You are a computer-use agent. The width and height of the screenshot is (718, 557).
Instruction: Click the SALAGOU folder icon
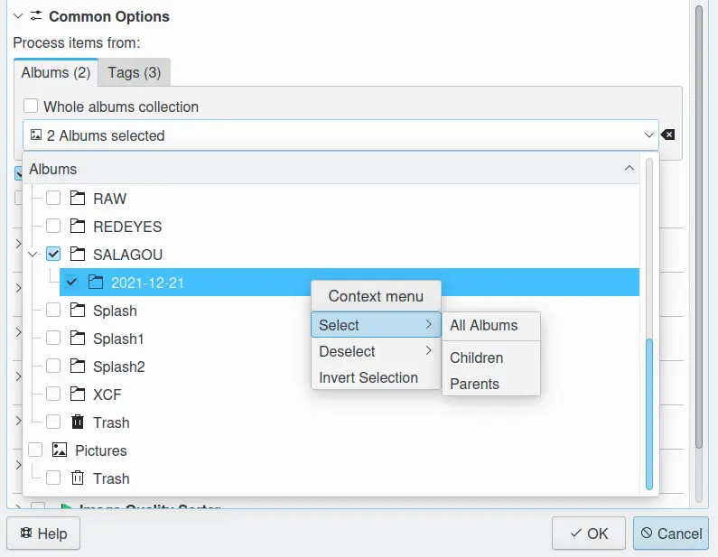coord(78,255)
